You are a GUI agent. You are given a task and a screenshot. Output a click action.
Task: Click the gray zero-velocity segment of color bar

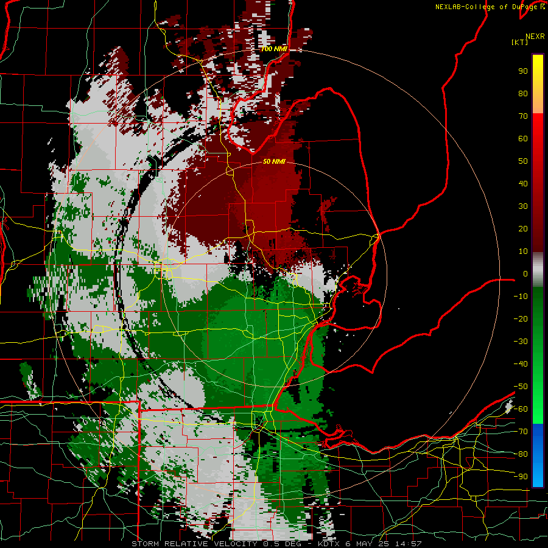click(x=538, y=270)
